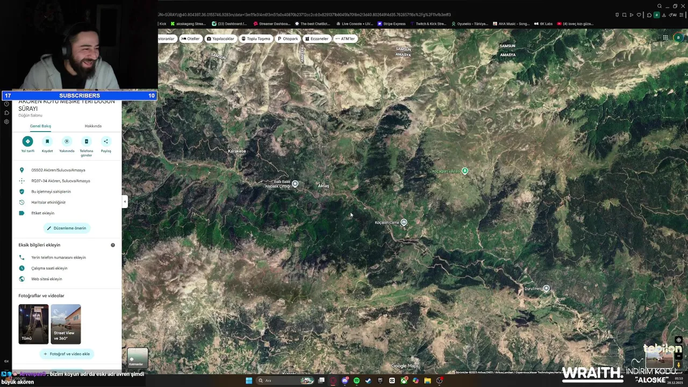The width and height of the screenshot is (688, 387).
Task: Open File Explorer from the taskbar
Action: click(427, 381)
